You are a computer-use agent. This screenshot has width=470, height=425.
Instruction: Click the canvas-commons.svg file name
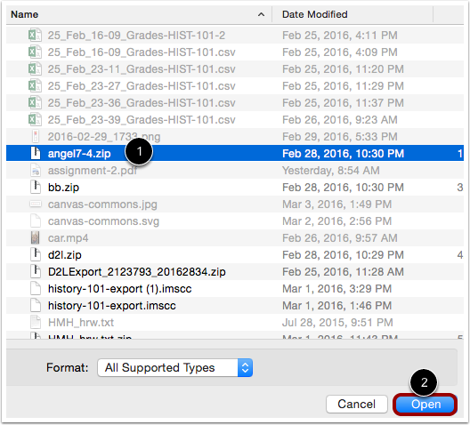(103, 221)
